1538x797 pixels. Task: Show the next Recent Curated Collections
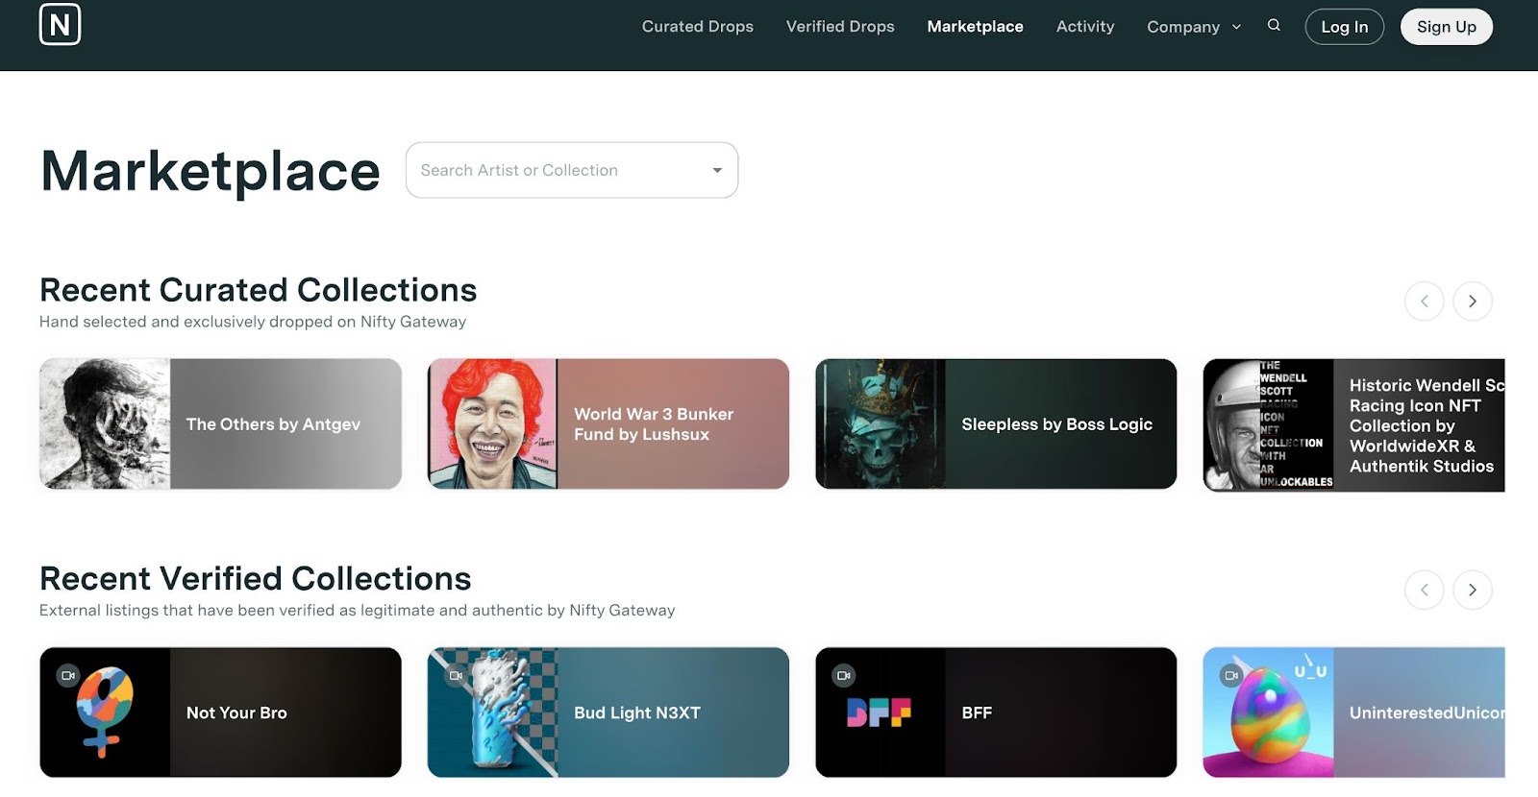click(1472, 302)
